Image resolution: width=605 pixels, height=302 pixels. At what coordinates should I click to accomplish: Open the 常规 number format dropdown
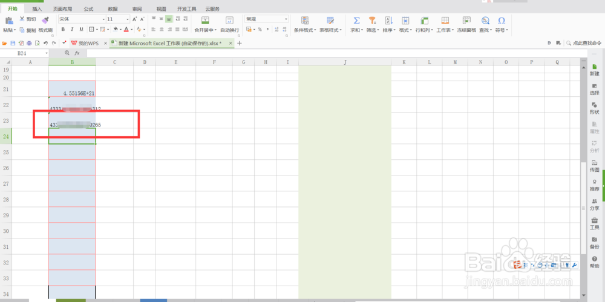[x=286, y=19]
